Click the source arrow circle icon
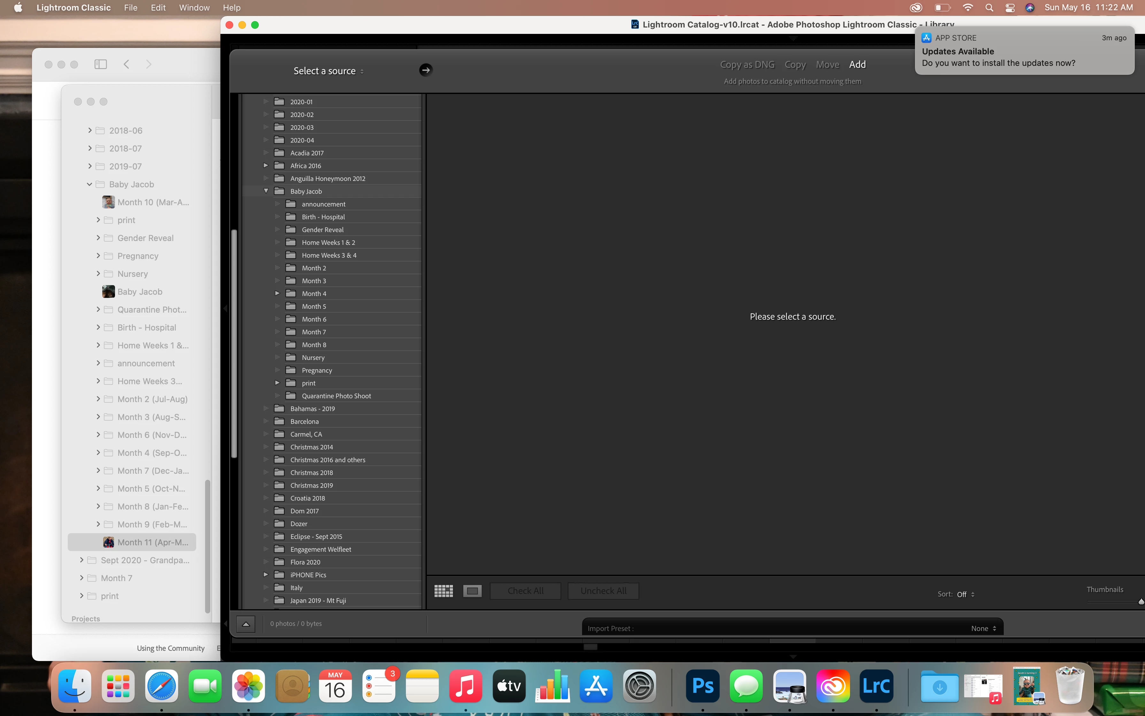 coord(425,70)
